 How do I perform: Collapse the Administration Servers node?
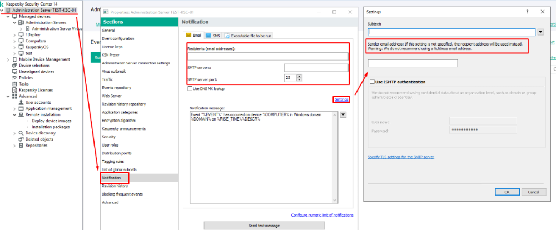[x=14, y=22]
